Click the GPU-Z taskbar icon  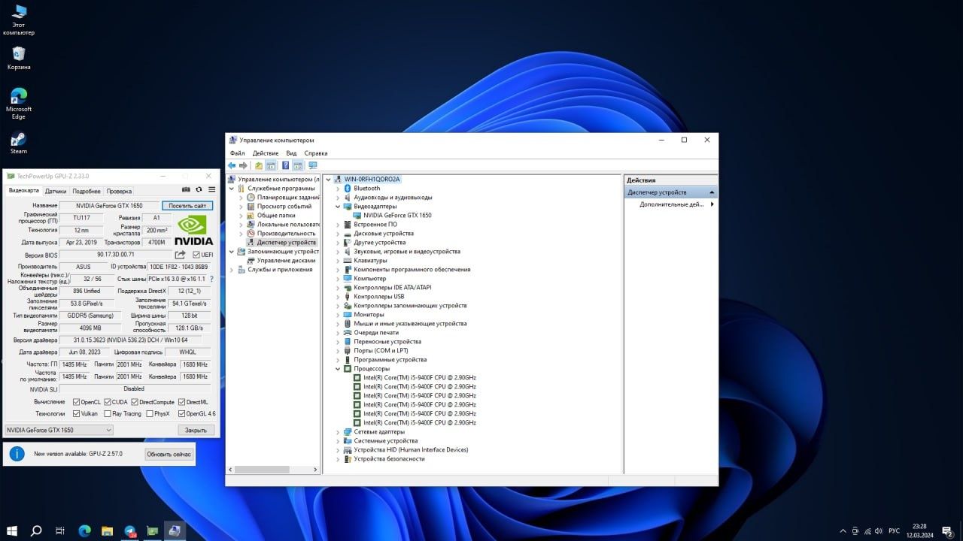point(152,531)
